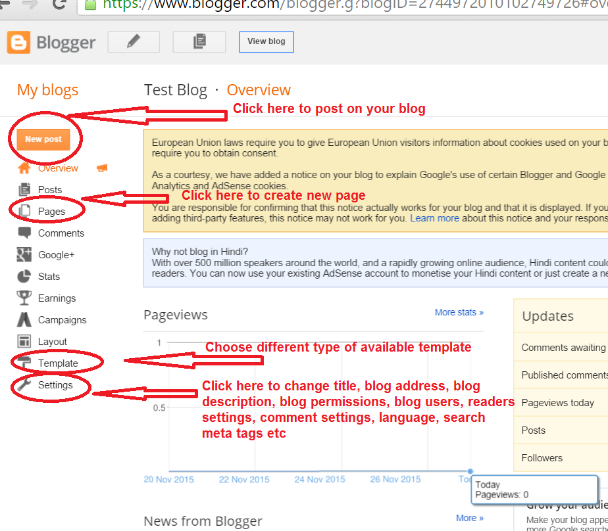Click the 24 Nov 2015 chart date label
Screen dimensions: 608x531
point(320,480)
